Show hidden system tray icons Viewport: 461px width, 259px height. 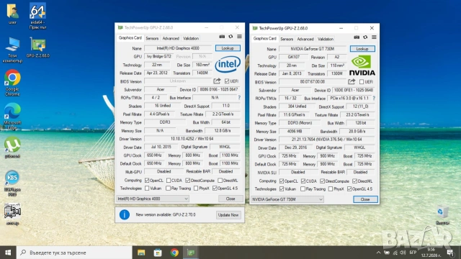pyautogui.click(x=378, y=253)
